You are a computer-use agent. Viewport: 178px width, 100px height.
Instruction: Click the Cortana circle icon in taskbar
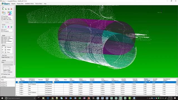[6, 98]
